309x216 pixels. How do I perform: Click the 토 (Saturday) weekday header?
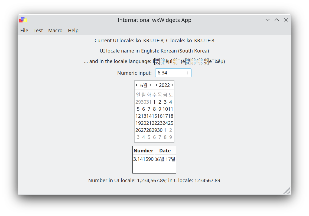171,95
